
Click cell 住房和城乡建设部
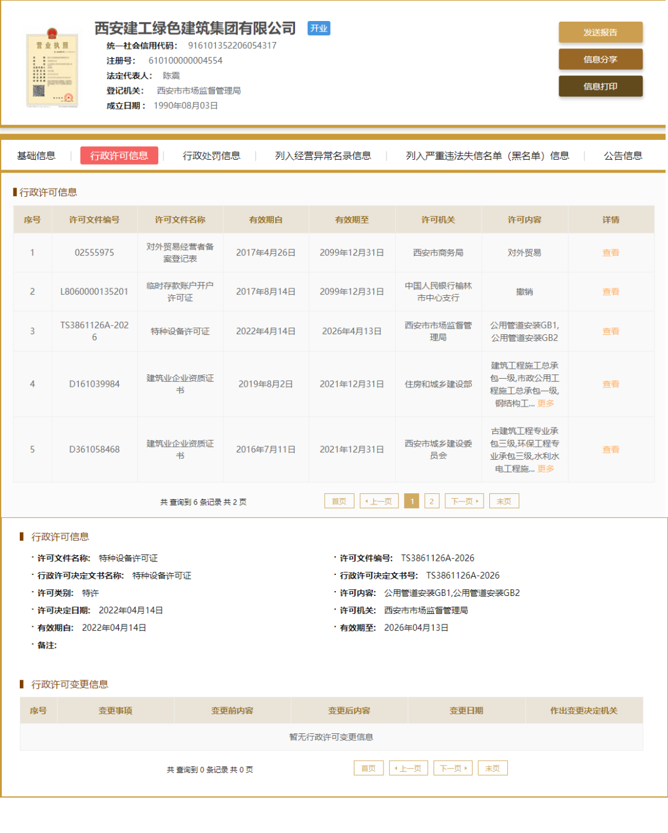point(439,384)
